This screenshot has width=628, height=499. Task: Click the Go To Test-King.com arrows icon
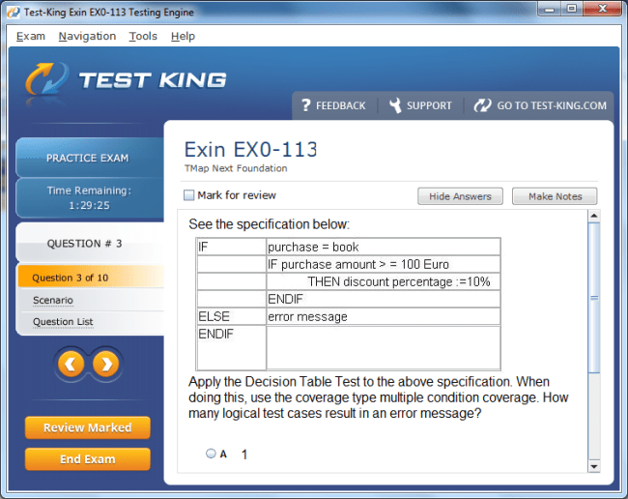pyautogui.click(x=482, y=105)
